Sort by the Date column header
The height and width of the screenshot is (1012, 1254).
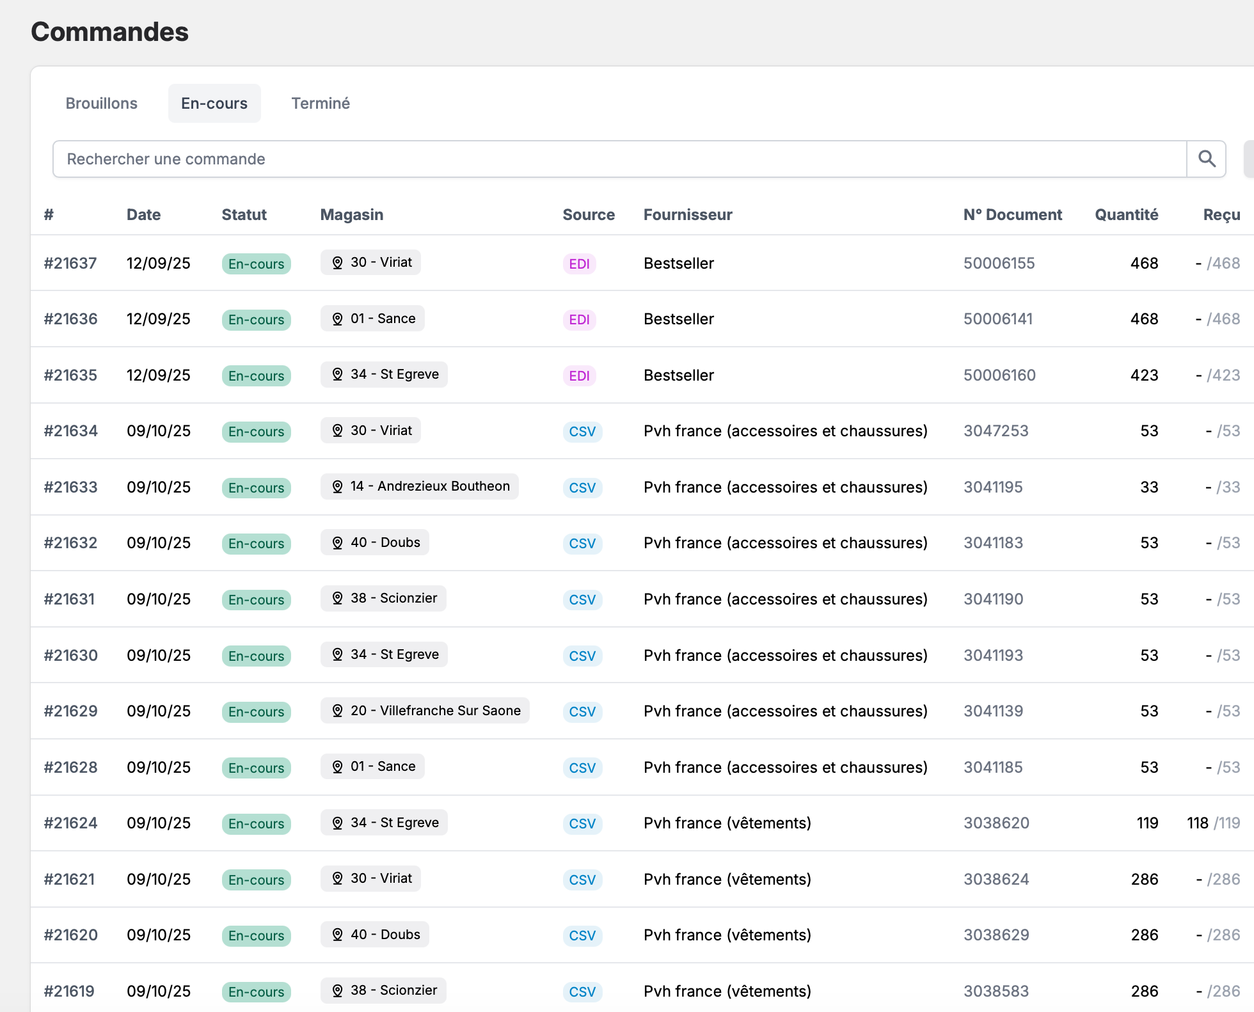[x=143, y=215]
